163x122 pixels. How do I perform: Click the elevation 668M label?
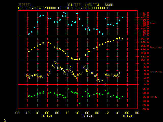pyautogui.click(x=109, y=5)
